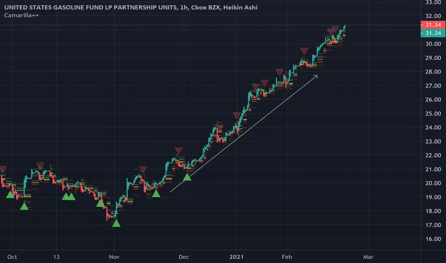Click the 22.00 price axis label
The width and height of the screenshot is (446, 263).
pyautogui.click(x=433, y=155)
